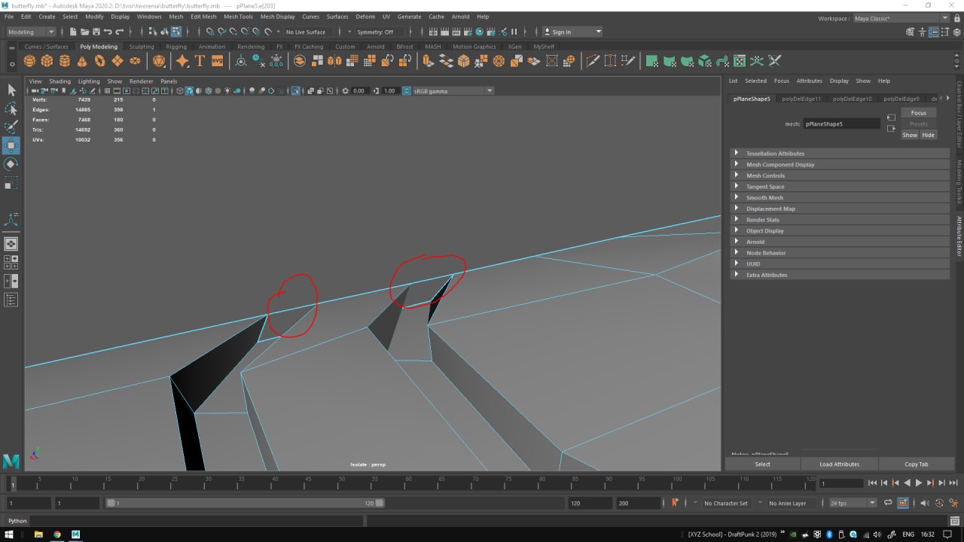Click the Polygon Cube shelf icon

[x=47, y=61]
